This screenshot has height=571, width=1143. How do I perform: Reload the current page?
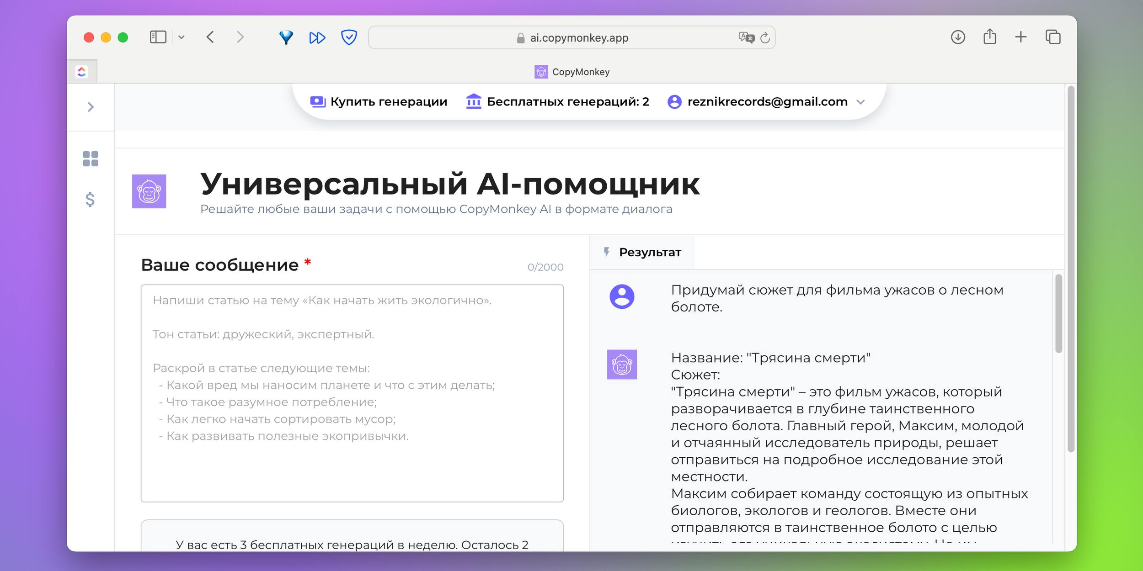pyautogui.click(x=765, y=37)
